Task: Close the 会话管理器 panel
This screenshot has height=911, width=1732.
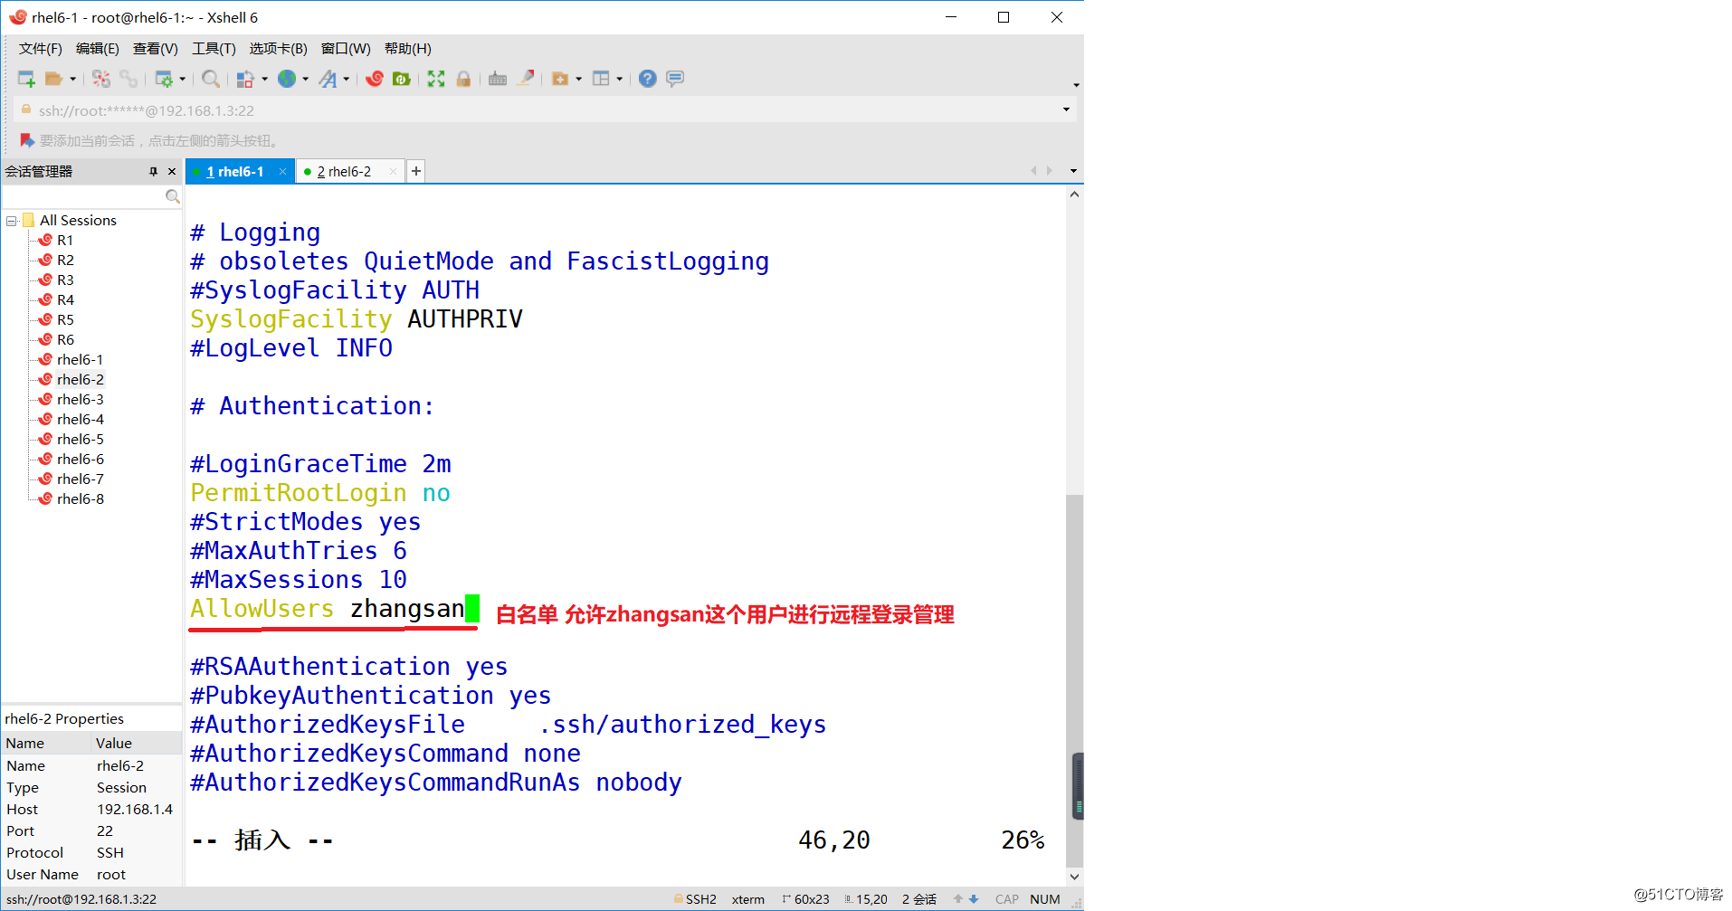Action: tap(172, 172)
